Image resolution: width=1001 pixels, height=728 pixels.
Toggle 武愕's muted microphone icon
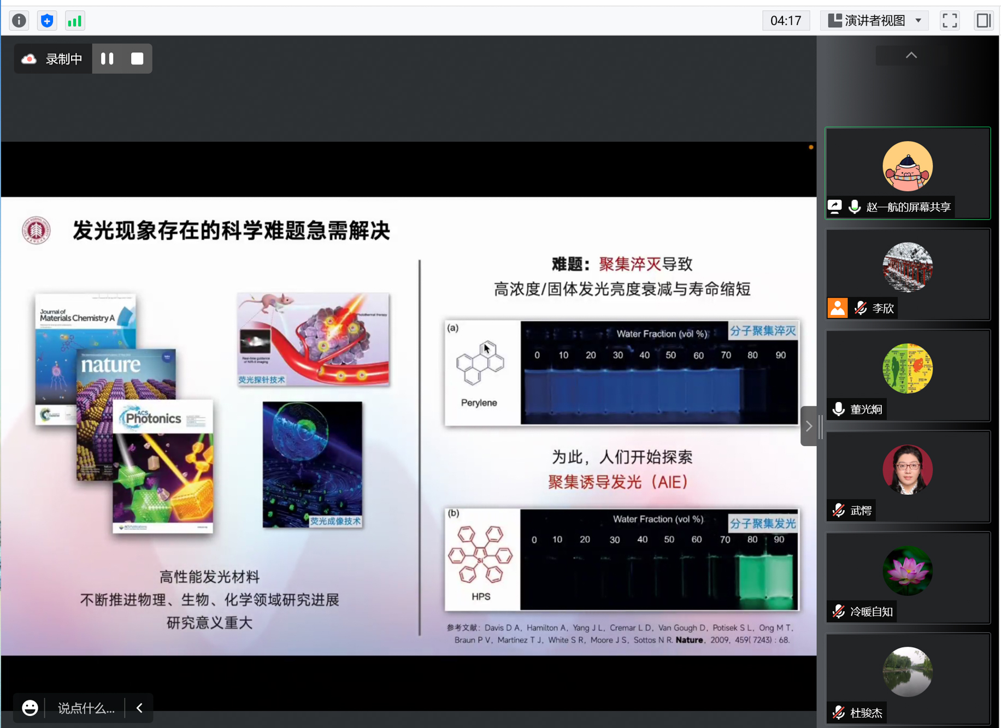[x=838, y=510]
